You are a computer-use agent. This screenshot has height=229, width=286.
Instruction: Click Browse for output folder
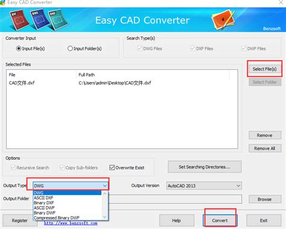tap(265, 199)
